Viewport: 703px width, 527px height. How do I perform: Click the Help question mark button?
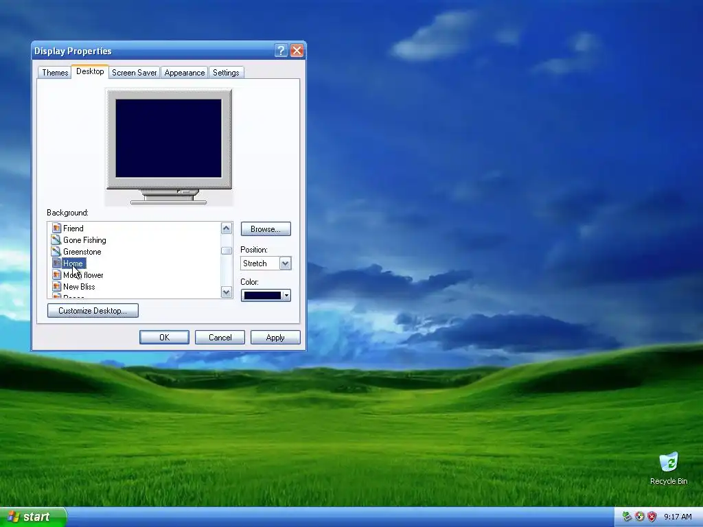coord(281,51)
